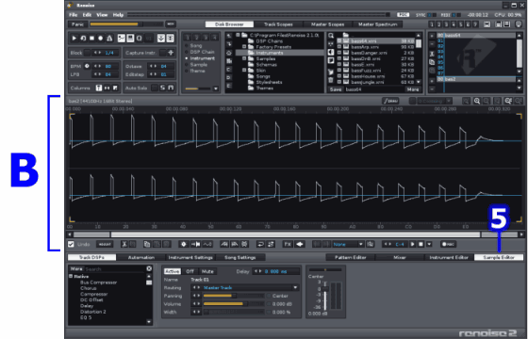Viewport: 528px width, 339px height.
Task: Stop playback with the square Stop button
Action: pos(91,39)
